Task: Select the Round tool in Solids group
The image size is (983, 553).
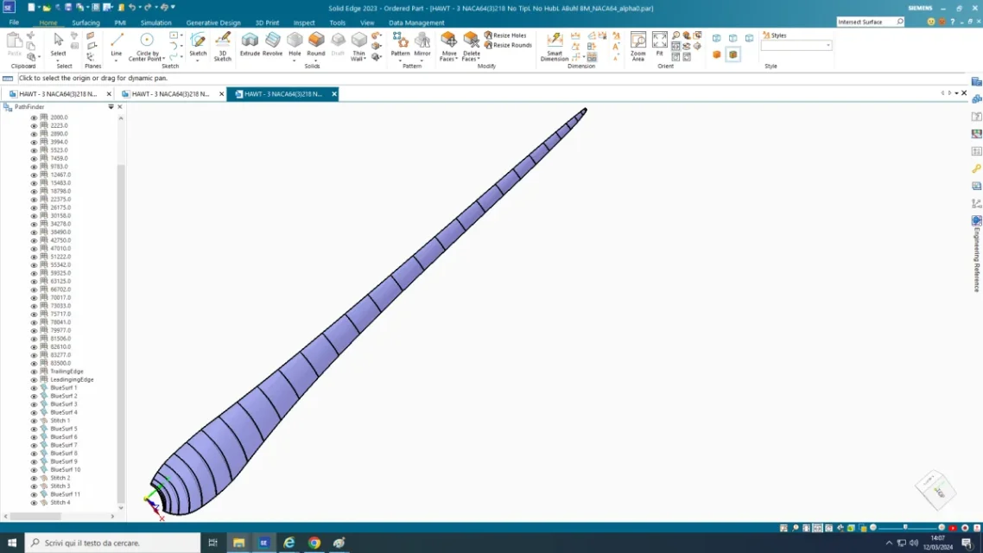Action: point(315,43)
